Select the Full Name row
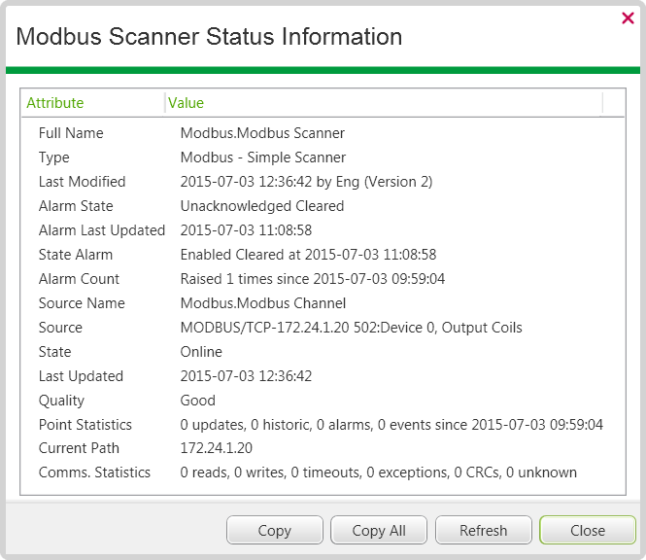 click(x=71, y=133)
